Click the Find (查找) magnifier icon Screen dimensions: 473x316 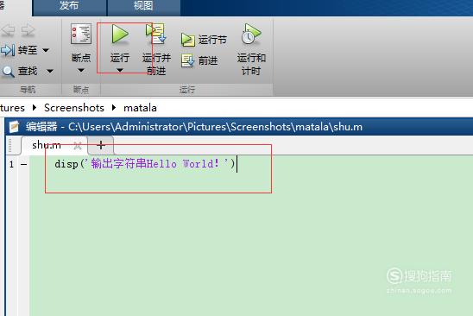(x=8, y=71)
